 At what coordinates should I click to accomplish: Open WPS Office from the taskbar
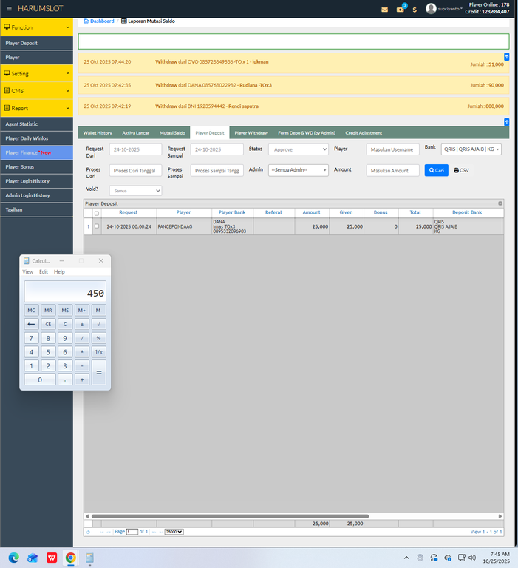[52, 558]
